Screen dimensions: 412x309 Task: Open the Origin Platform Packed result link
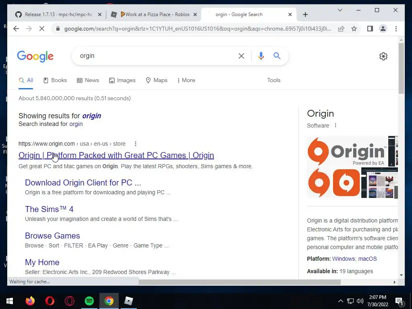pos(116,155)
